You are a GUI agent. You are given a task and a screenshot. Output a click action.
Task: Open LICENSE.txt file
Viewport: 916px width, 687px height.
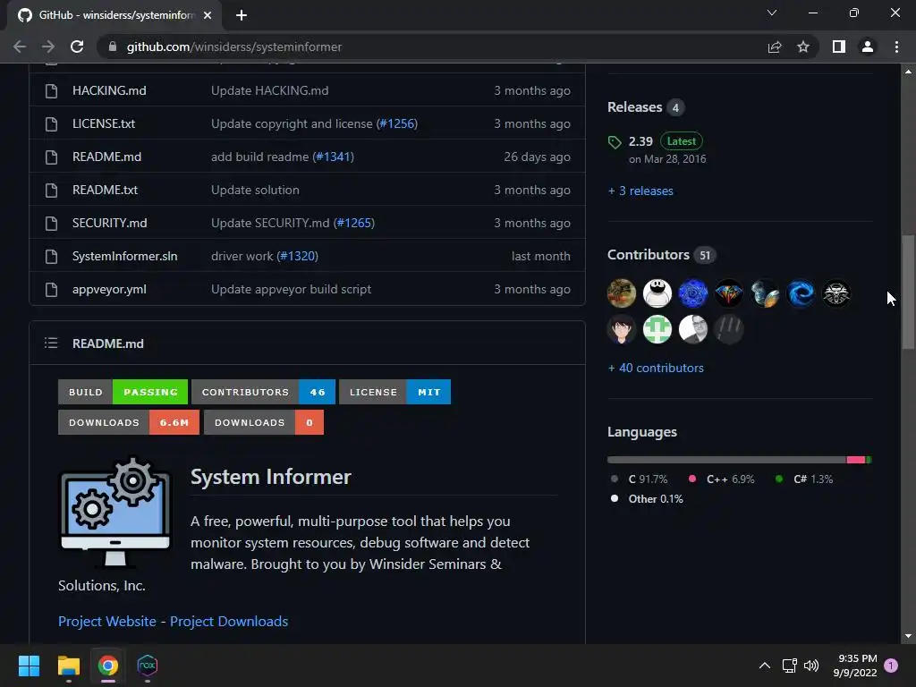coord(104,123)
